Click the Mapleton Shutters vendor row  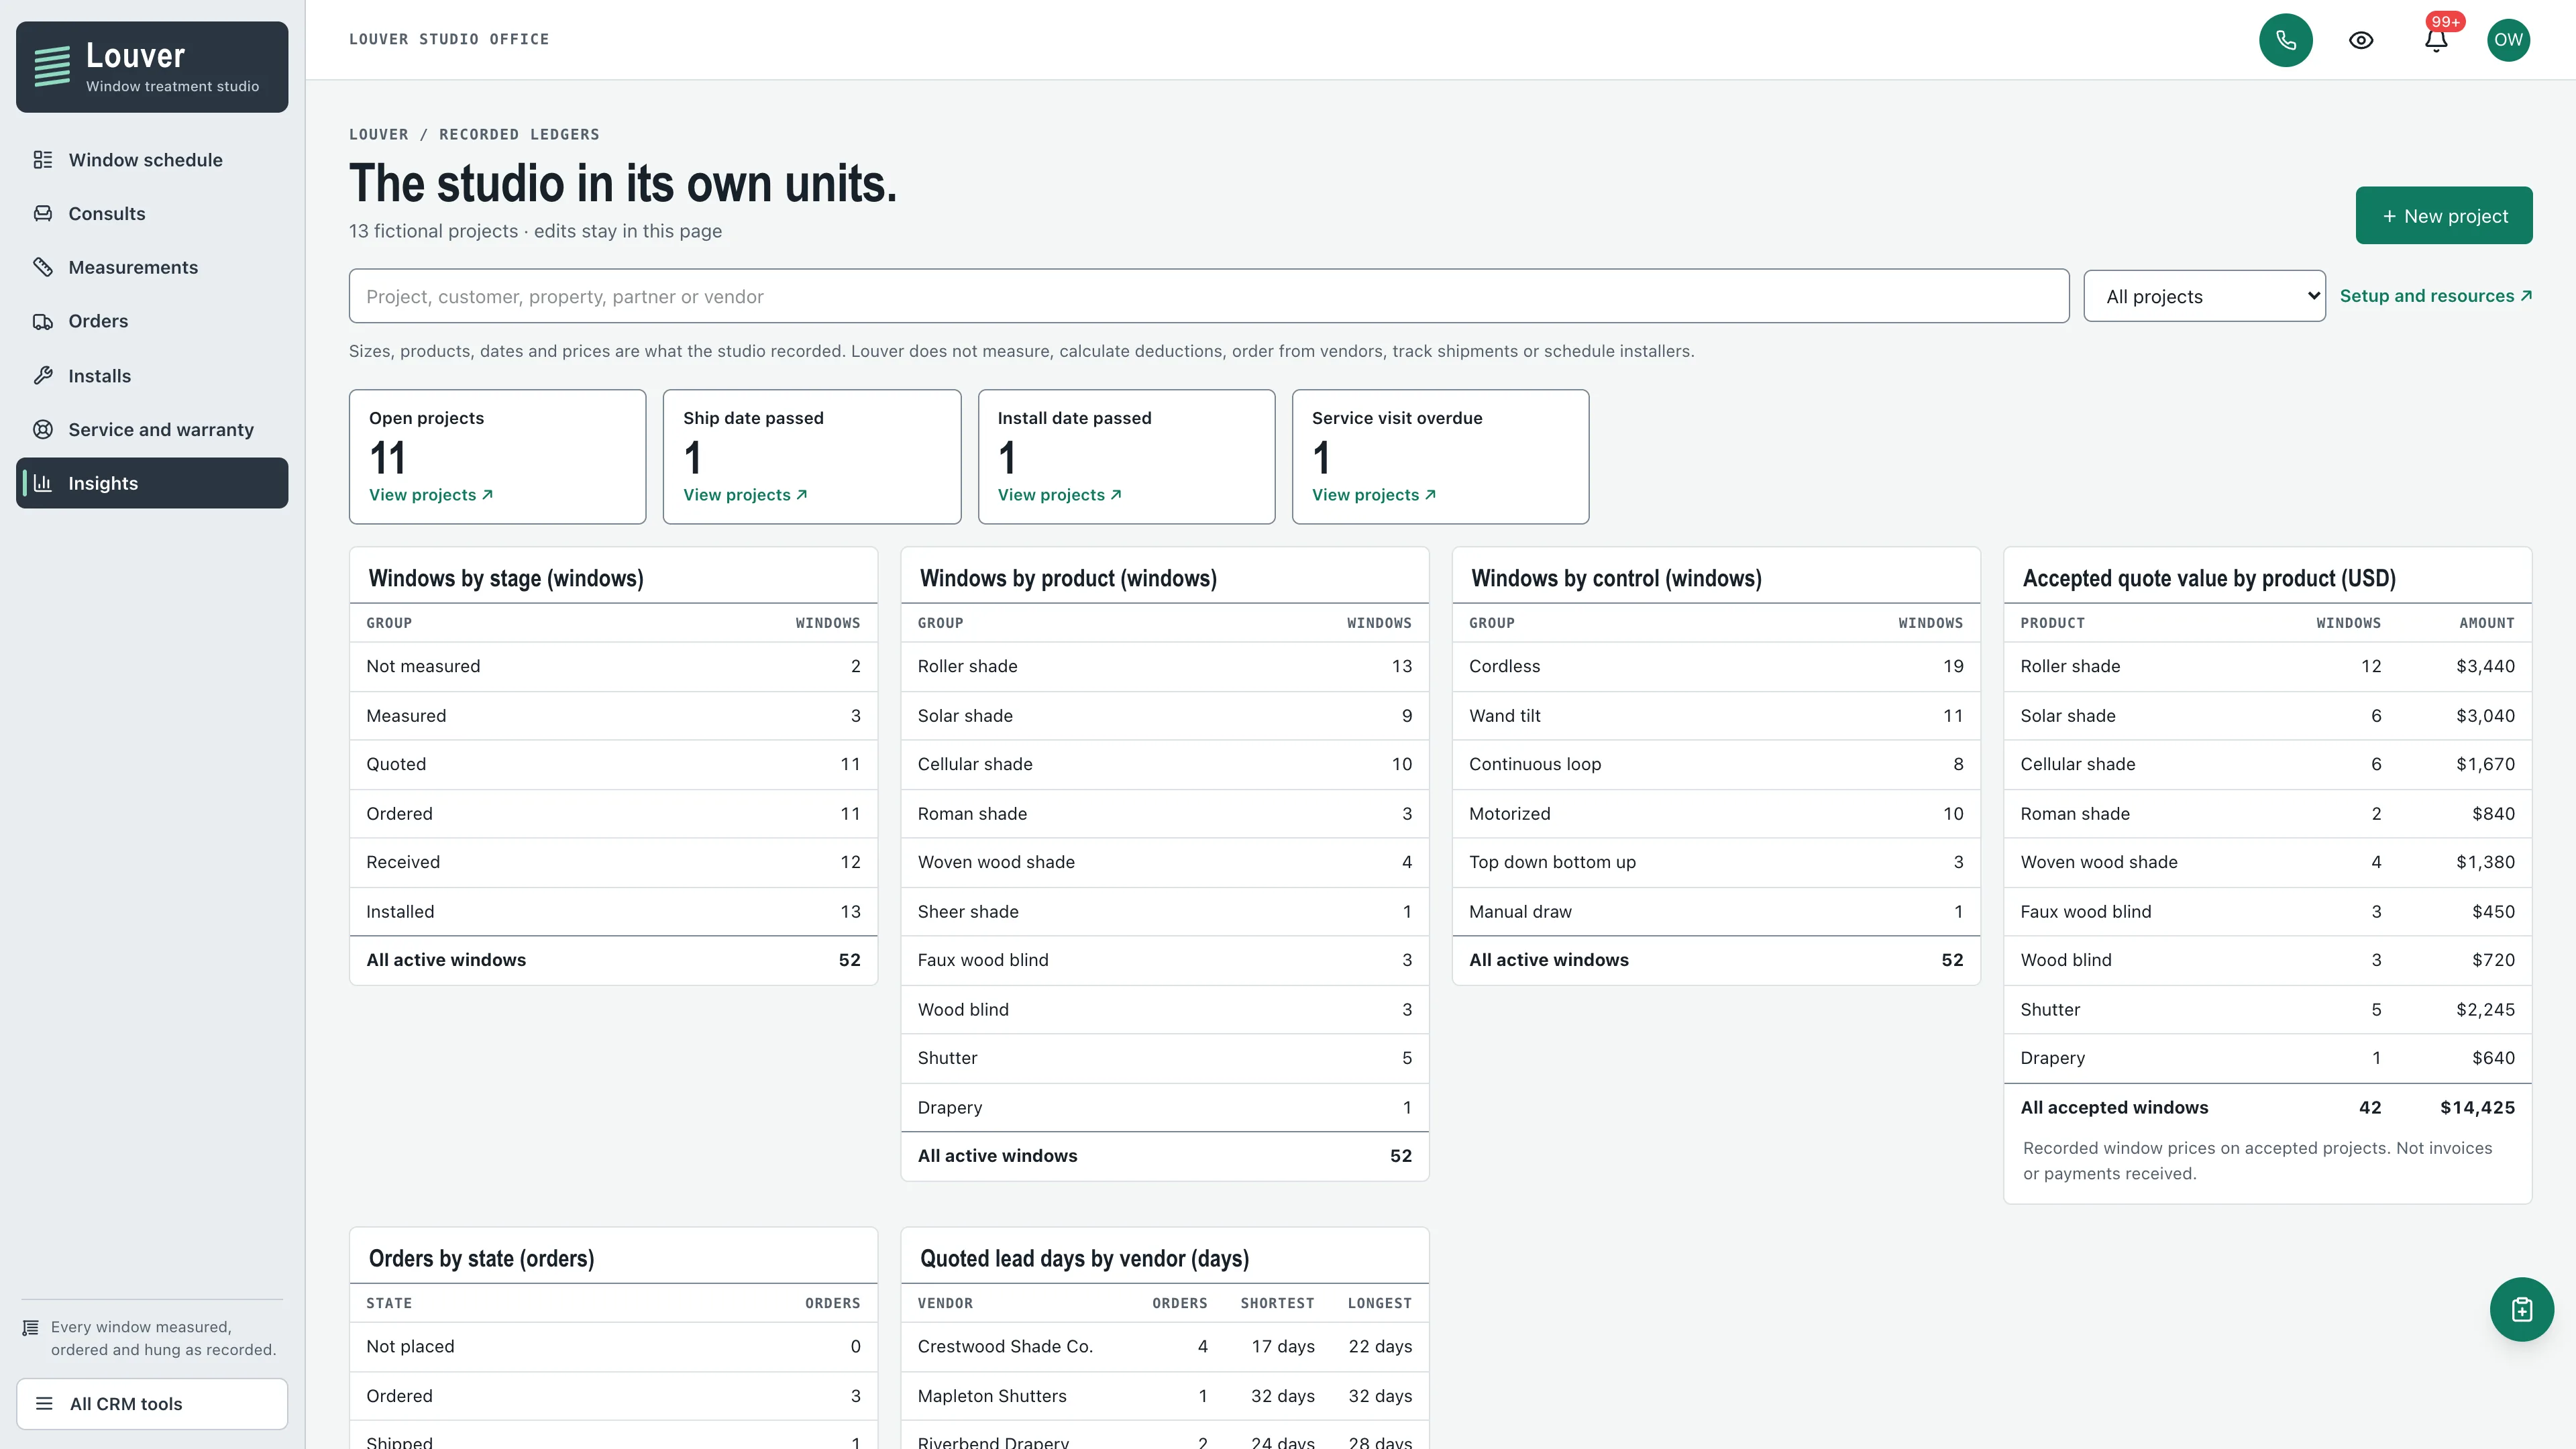coord(1164,1396)
